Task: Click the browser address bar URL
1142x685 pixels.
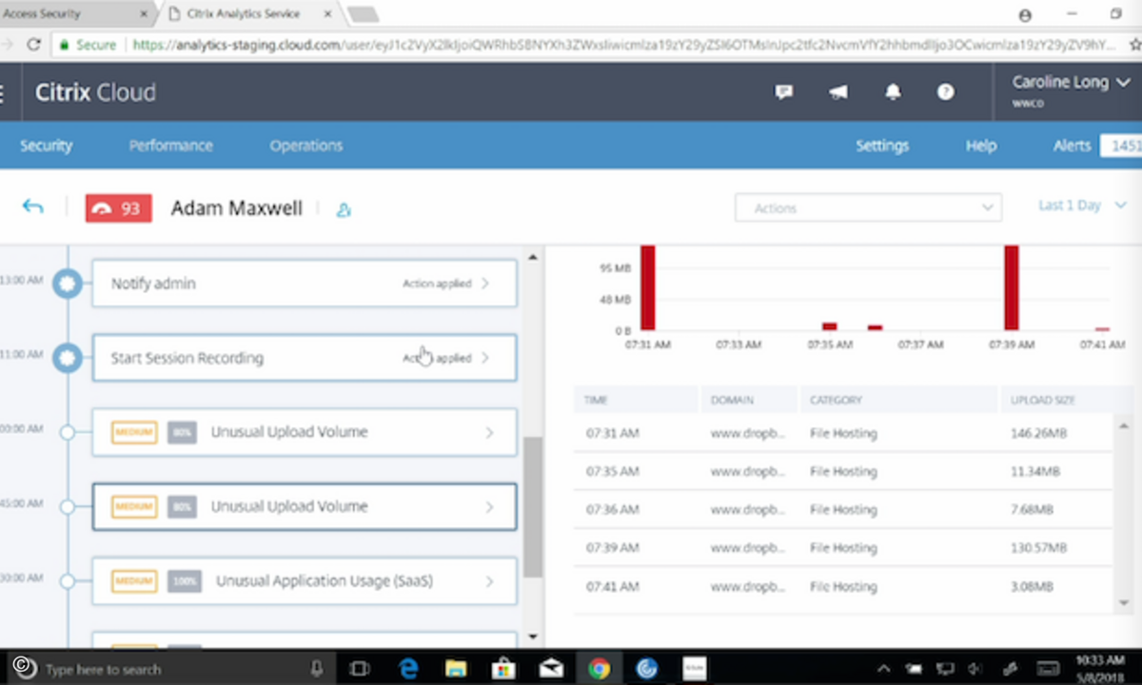Action: [623, 45]
